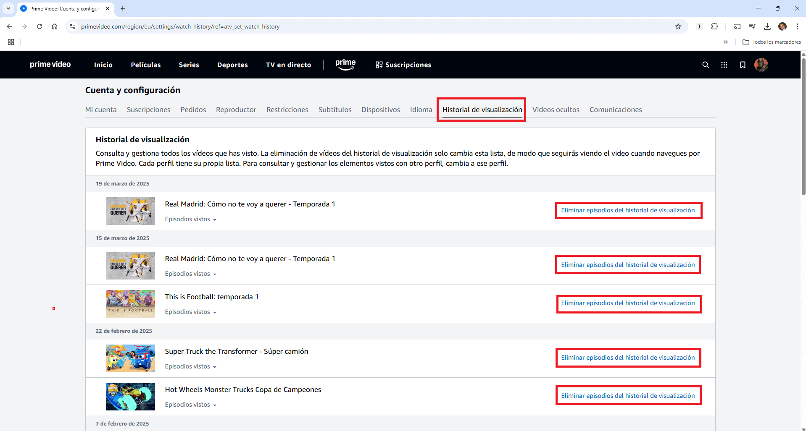Viewport: 806px width, 431px height.
Task: Switch to the Restricciones tab
Action: point(287,110)
